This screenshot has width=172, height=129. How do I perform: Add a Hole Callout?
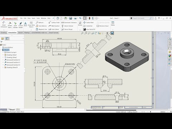pyautogui.click(x=54, y=29)
